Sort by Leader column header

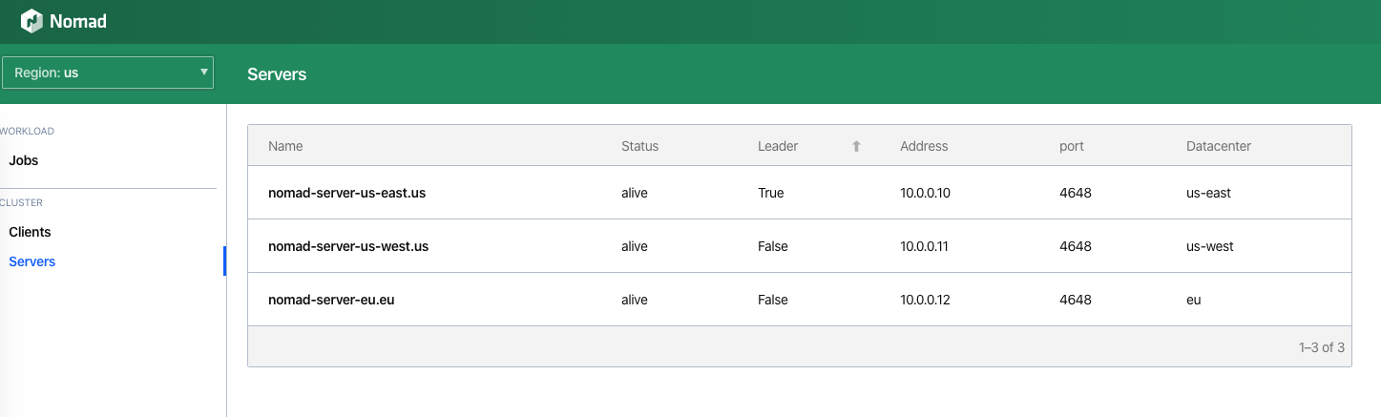pos(778,146)
